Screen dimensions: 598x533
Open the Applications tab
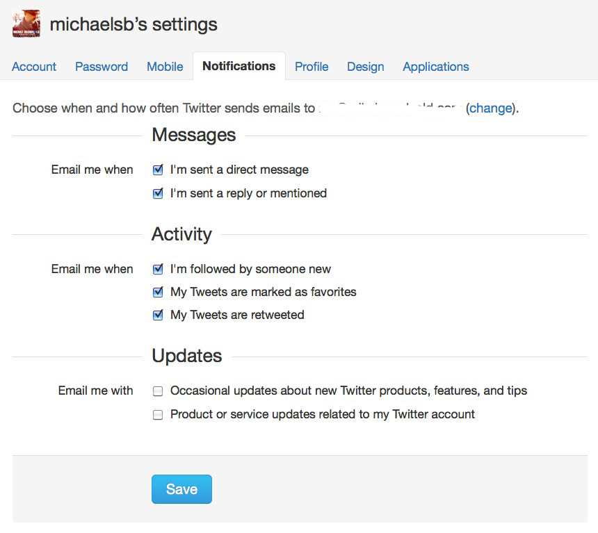[435, 67]
